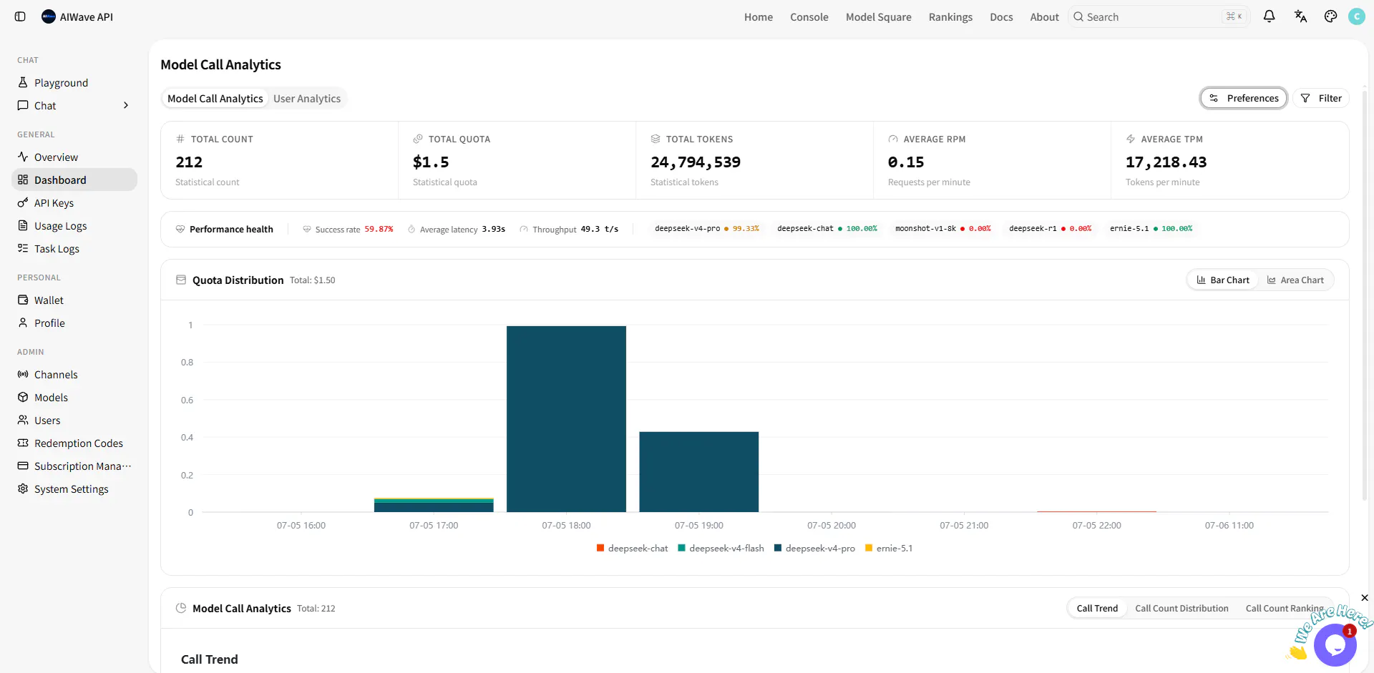Image resolution: width=1374 pixels, height=673 pixels.
Task: Click the Total Tokens value 24,794,539
Action: pos(696,162)
